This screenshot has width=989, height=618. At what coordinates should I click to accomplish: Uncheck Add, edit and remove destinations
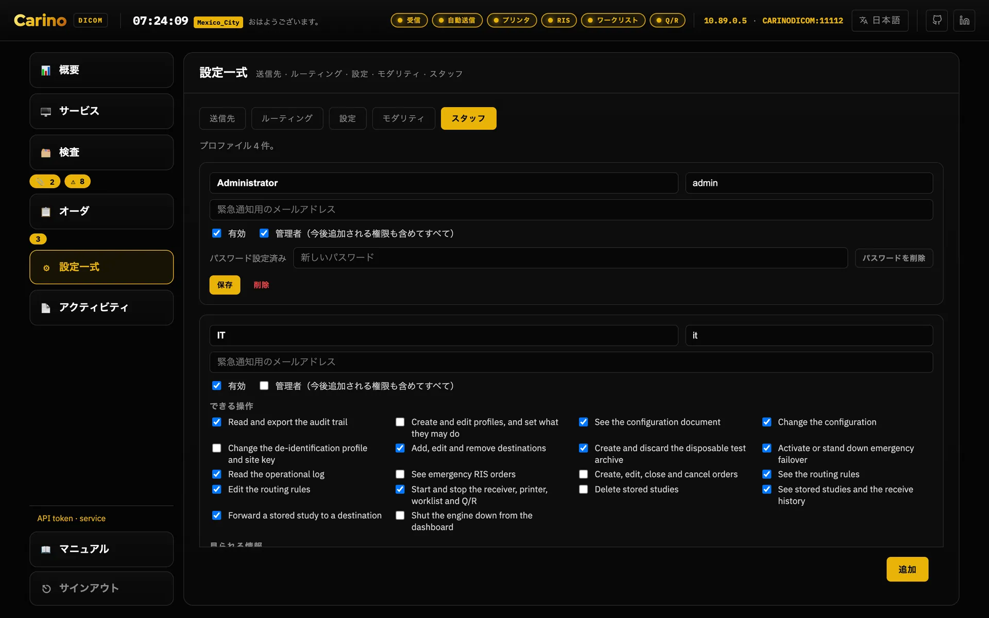400,448
